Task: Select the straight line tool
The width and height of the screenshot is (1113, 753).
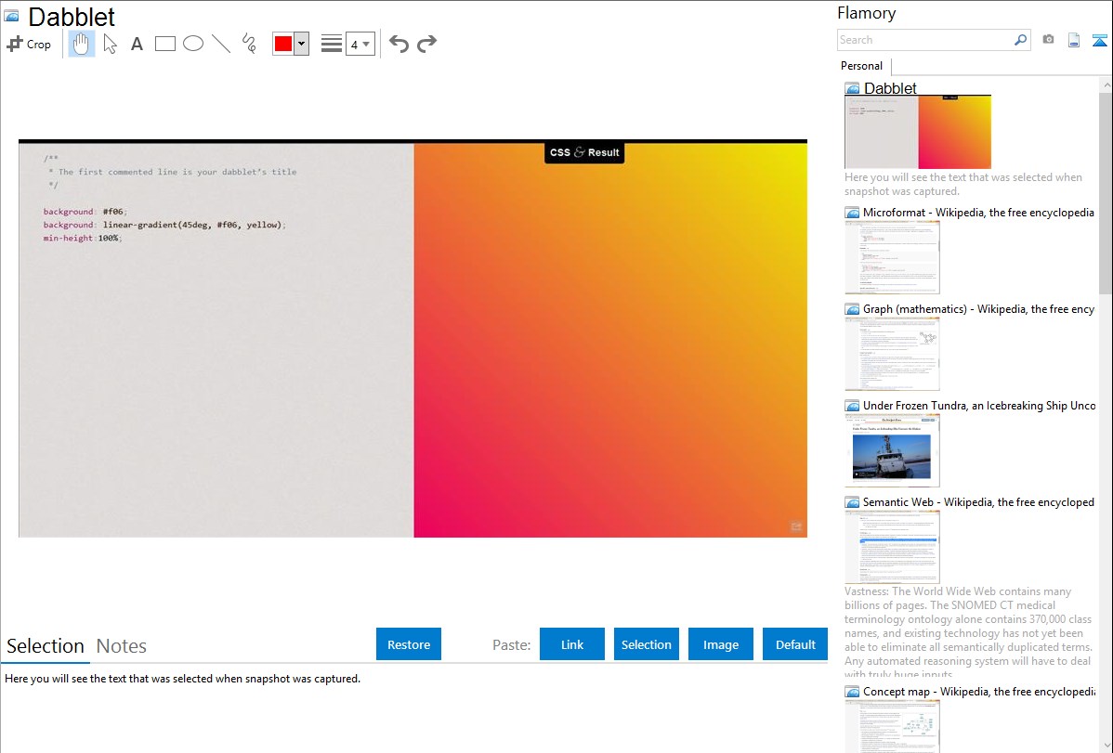Action: pyautogui.click(x=221, y=44)
